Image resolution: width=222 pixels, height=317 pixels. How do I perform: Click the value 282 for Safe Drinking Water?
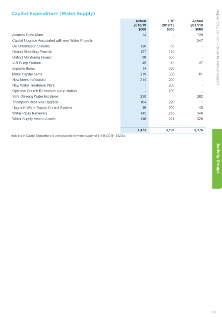tap(200, 96)
